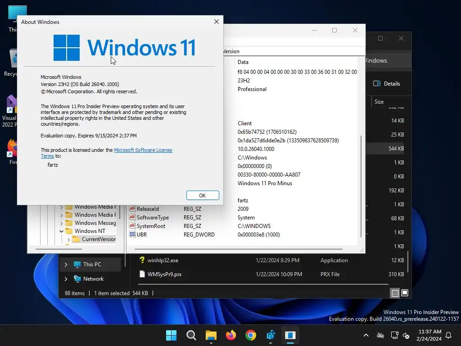
Task: Click the 00330-80000-00000-AA807 product ID value
Action: 269,175
